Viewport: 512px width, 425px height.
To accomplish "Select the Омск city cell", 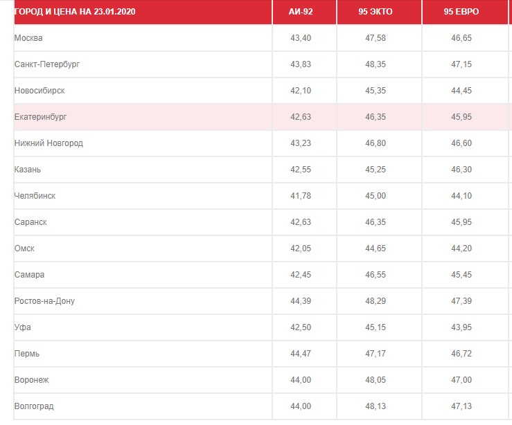I will 143,248.
